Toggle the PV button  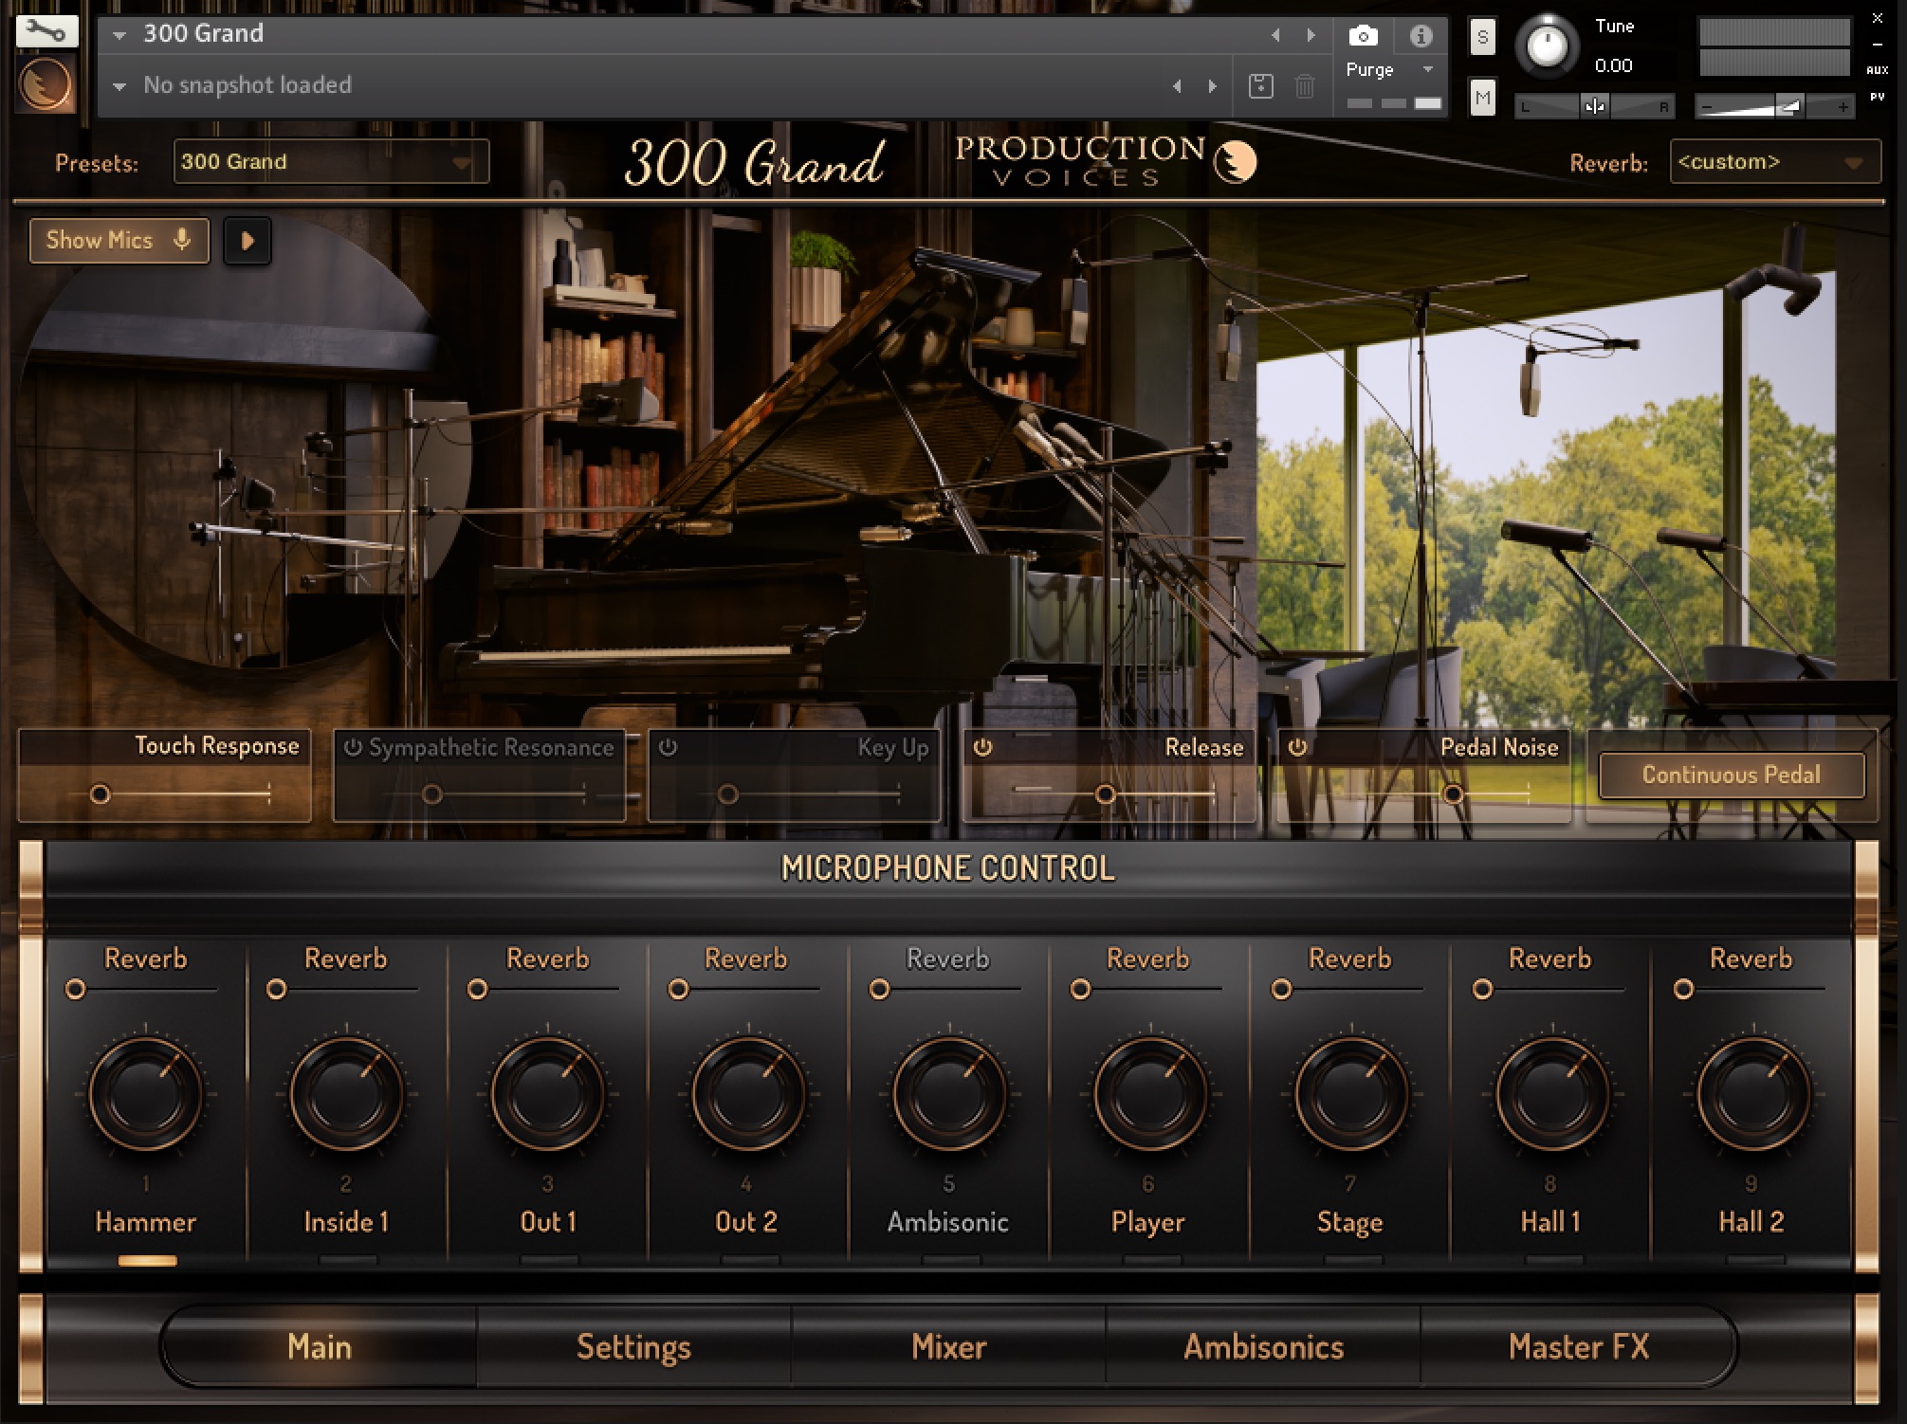pyautogui.click(x=1877, y=97)
